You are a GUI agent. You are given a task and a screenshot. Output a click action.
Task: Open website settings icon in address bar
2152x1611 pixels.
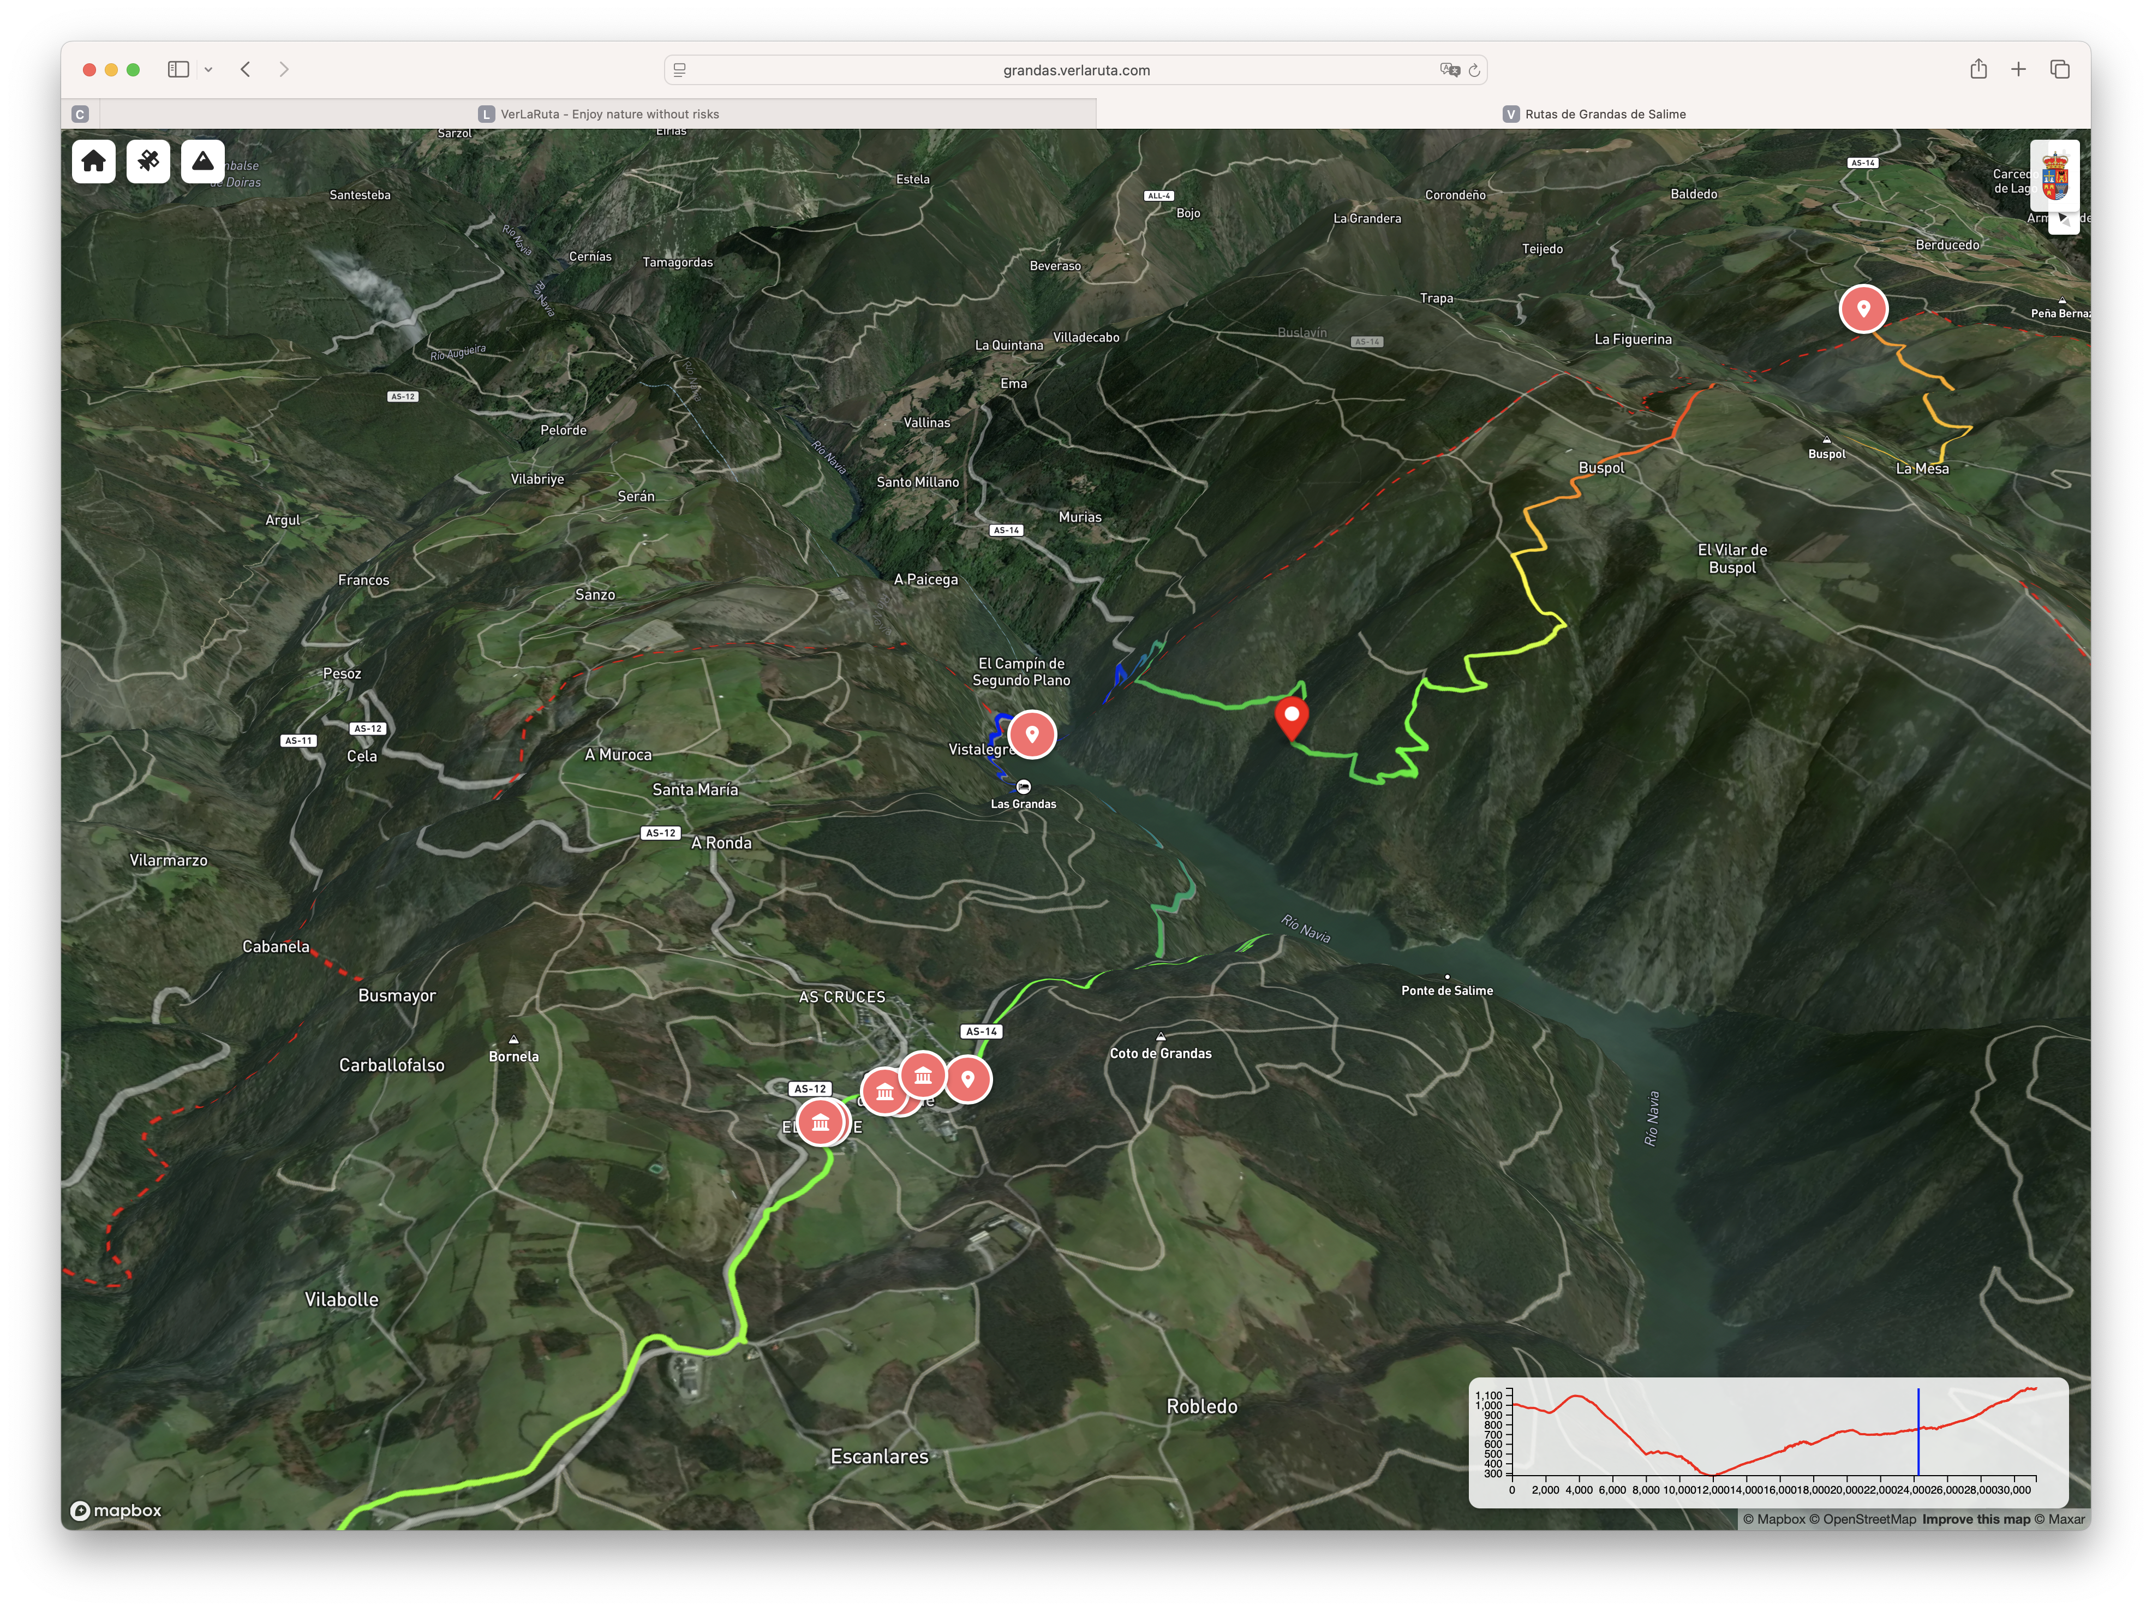coord(680,70)
